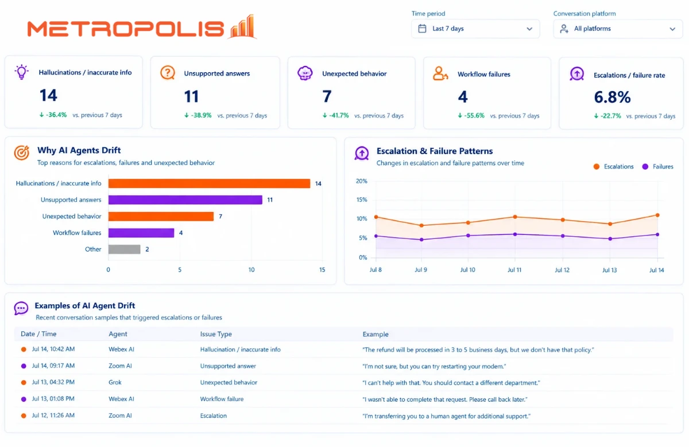Click the transferring to human agent quote
This screenshot has height=447, width=689.
tap(446, 415)
